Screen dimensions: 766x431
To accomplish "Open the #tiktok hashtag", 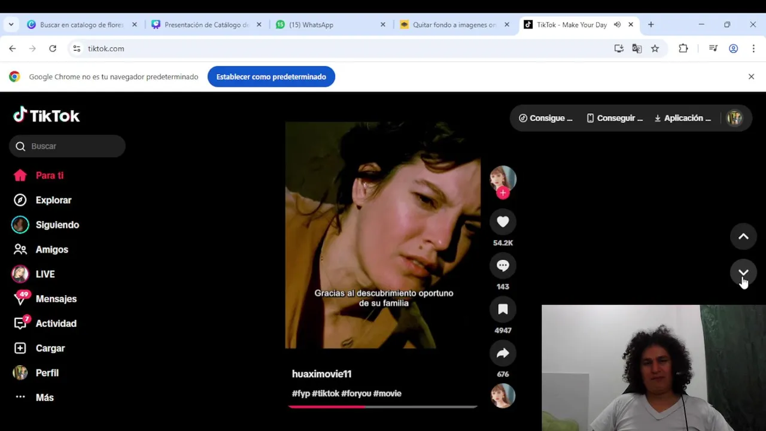I will coord(326,393).
